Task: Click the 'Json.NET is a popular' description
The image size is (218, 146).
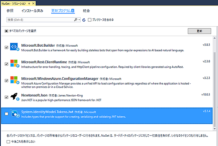Action: pyautogui.click(x=61, y=100)
